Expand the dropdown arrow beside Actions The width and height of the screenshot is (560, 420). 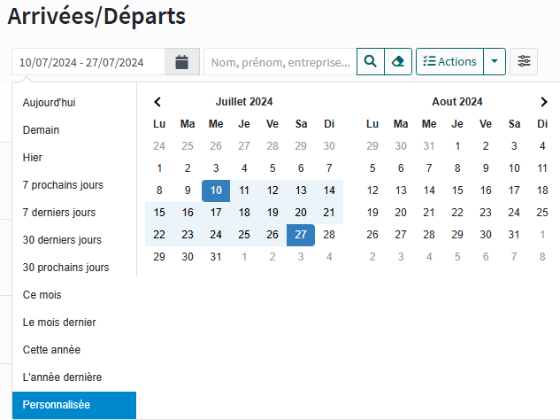tap(495, 62)
